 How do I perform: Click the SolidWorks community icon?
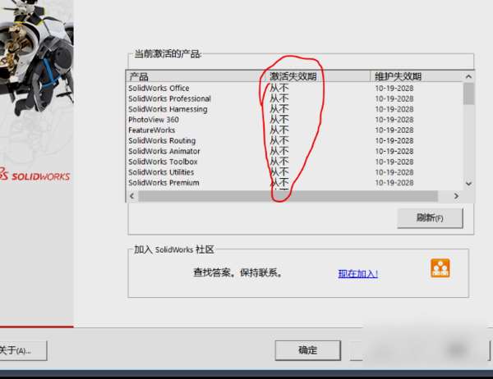point(440,268)
